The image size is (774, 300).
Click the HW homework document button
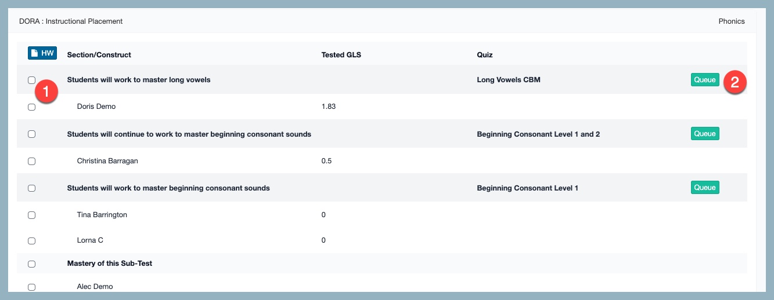[x=42, y=53]
